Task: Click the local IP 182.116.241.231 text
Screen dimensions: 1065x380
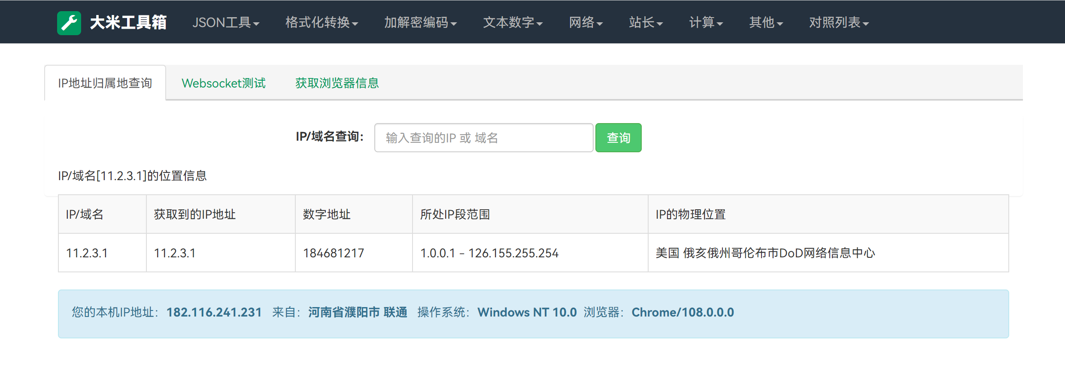Action: pos(214,312)
